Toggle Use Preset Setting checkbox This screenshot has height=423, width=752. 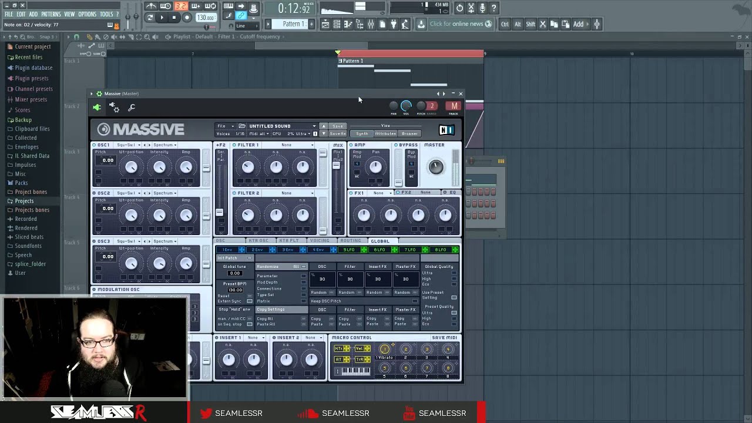tap(454, 297)
